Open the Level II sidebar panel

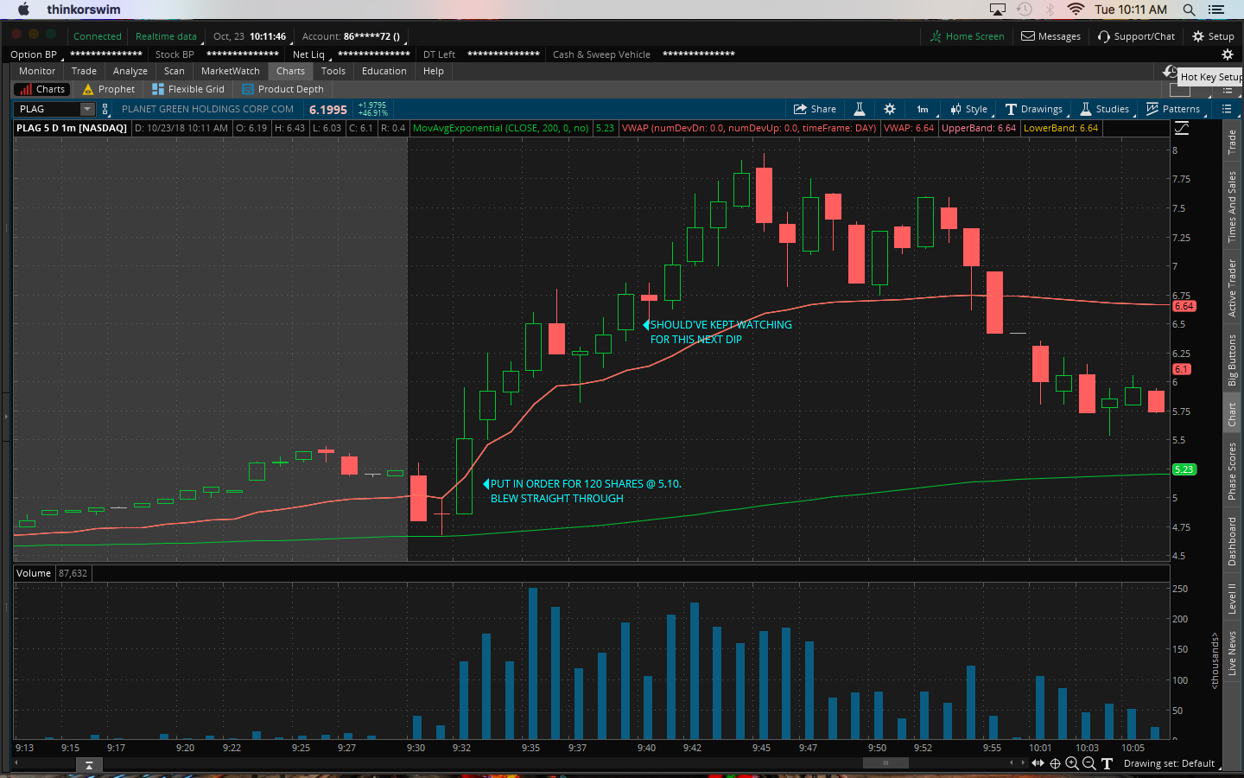(x=1232, y=598)
